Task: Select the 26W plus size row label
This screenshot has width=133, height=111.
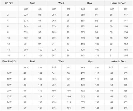Action: (9, 108)
